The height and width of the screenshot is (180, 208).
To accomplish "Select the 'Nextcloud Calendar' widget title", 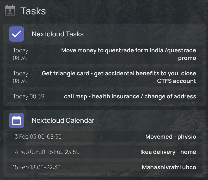I will (63, 120).
